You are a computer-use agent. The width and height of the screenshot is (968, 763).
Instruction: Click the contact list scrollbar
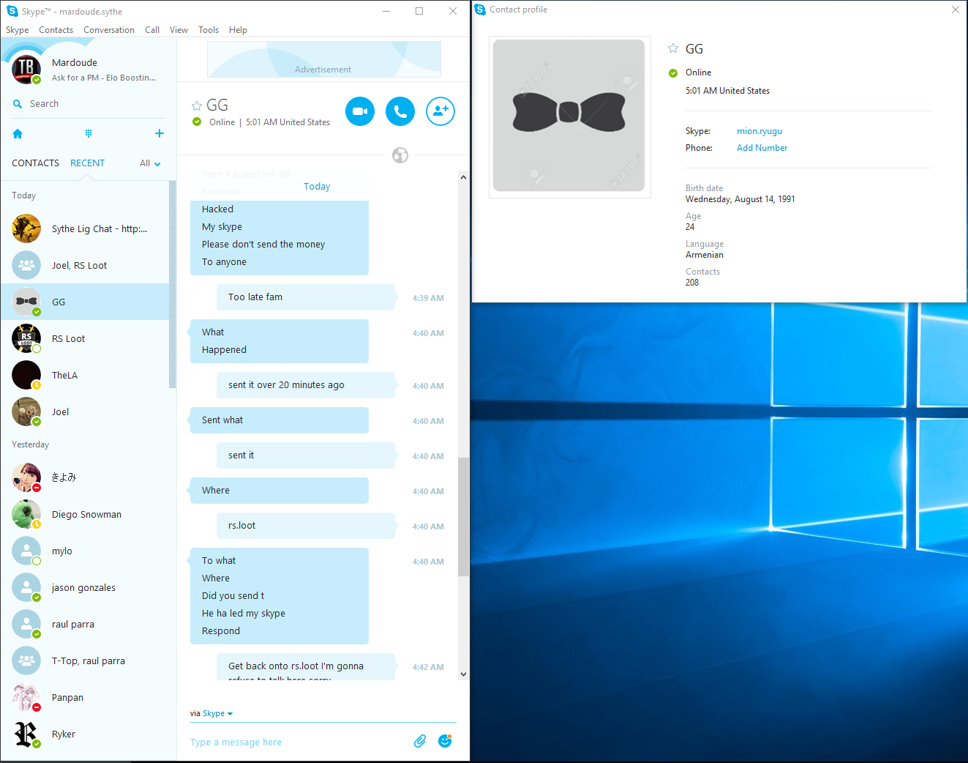click(x=173, y=284)
